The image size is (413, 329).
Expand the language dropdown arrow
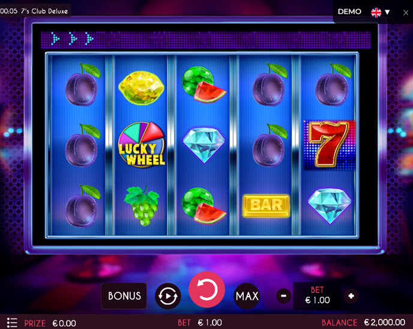[387, 12]
